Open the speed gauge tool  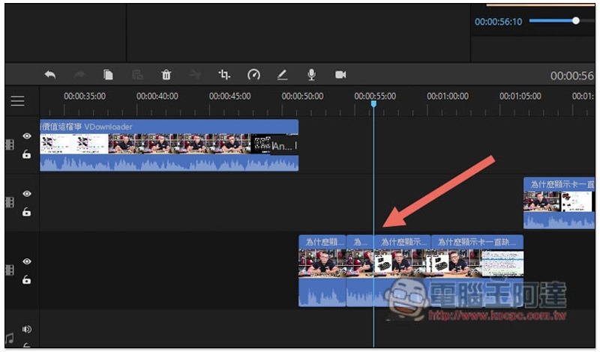pos(253,75)
